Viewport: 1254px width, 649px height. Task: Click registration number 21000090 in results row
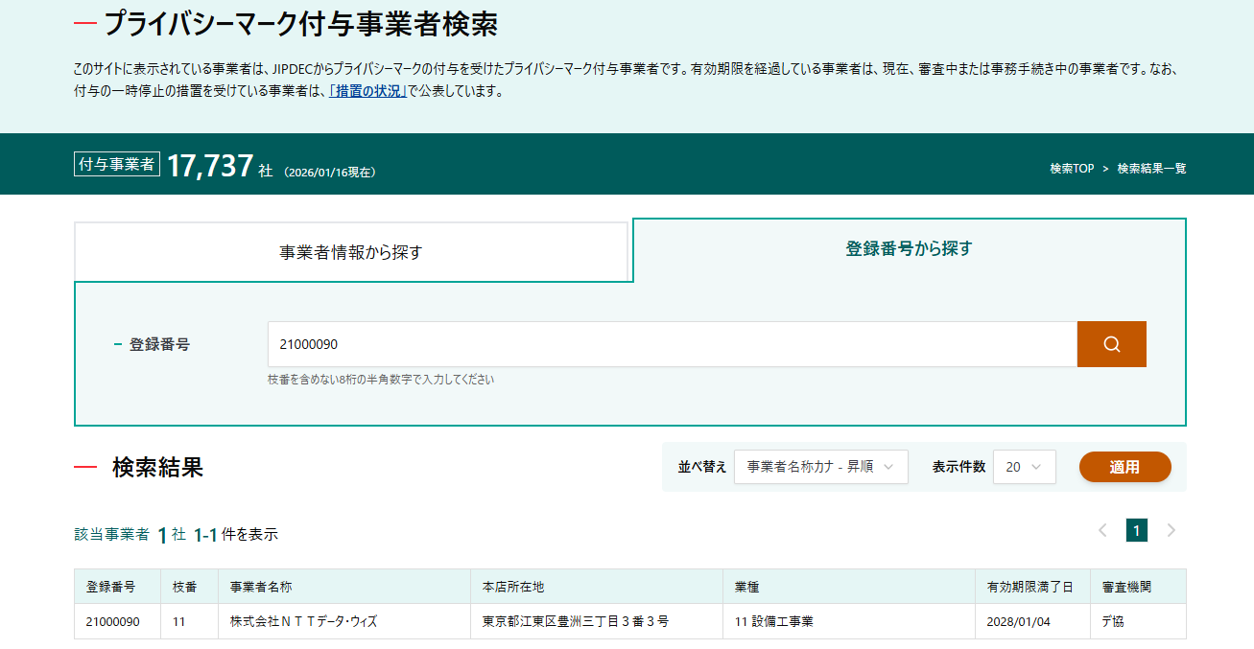(x=112, y=621)
